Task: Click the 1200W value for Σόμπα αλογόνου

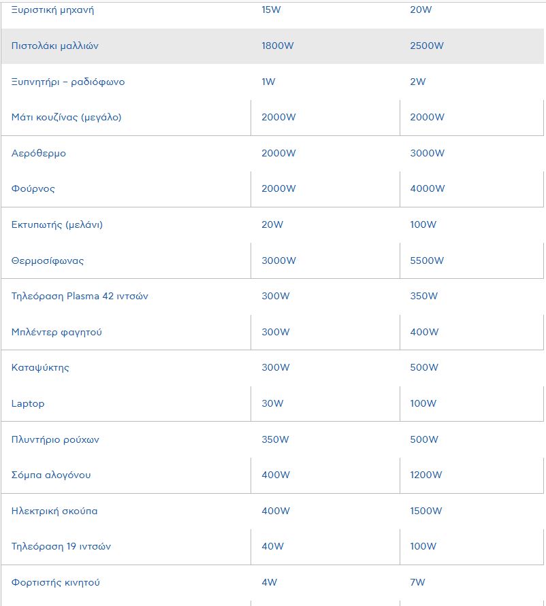Action: click(426, 475)
